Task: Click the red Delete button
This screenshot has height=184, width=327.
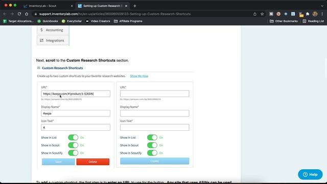Action: (x=93, y=162)
